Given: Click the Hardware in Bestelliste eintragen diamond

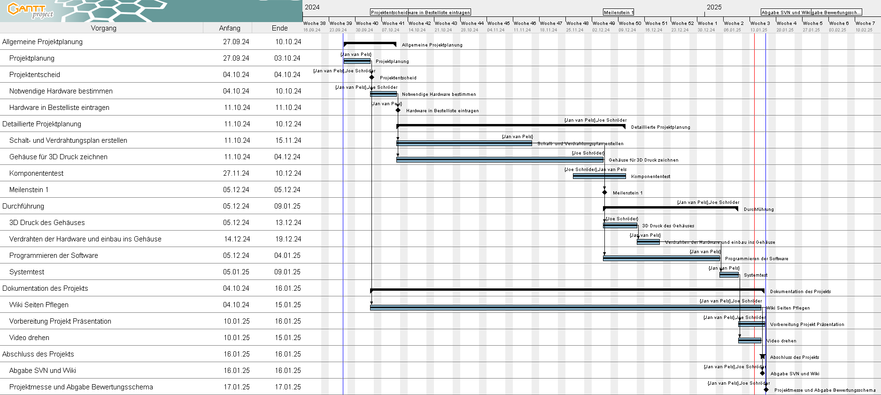Looking at the screenshot, I should click(398, 110).
